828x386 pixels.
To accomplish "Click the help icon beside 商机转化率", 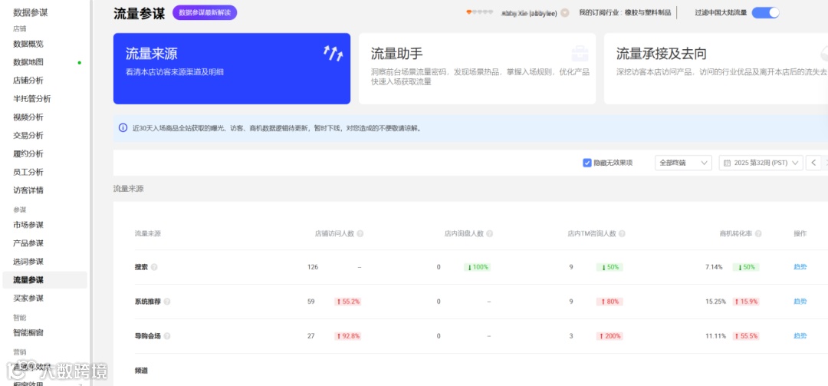I will coord(758,234).
